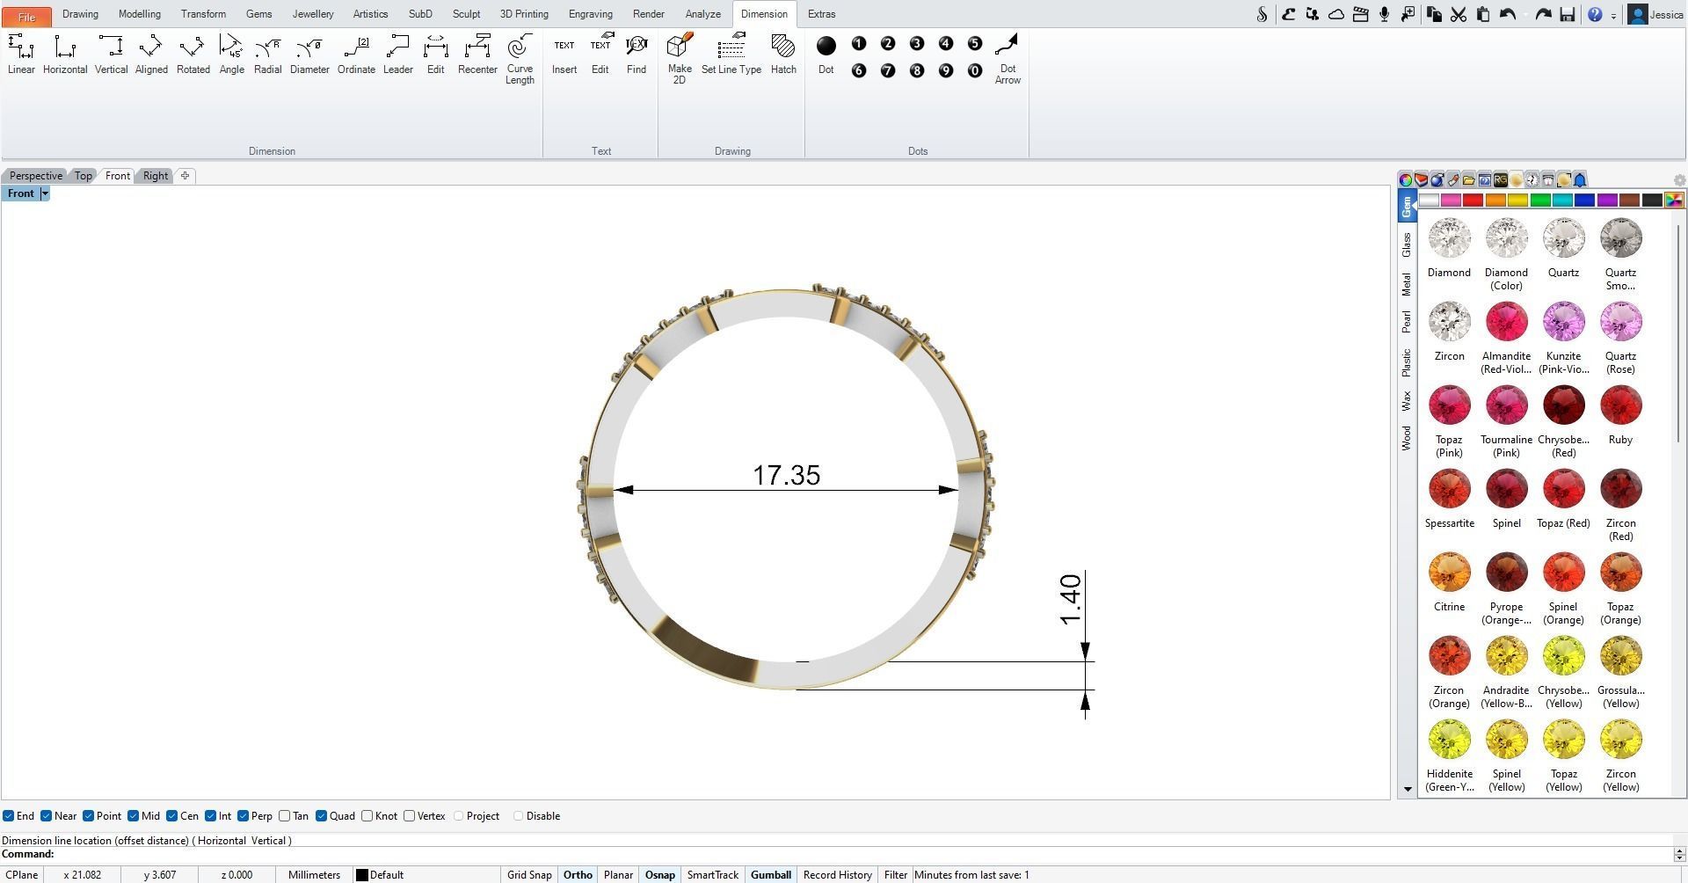
Task: Toggle the Quad osnap checkbox
Action: coord(322,816)
